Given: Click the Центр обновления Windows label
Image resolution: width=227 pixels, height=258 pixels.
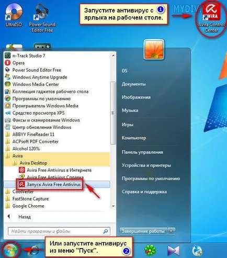Looking at the screenshot, I should [x=42, y=127].
